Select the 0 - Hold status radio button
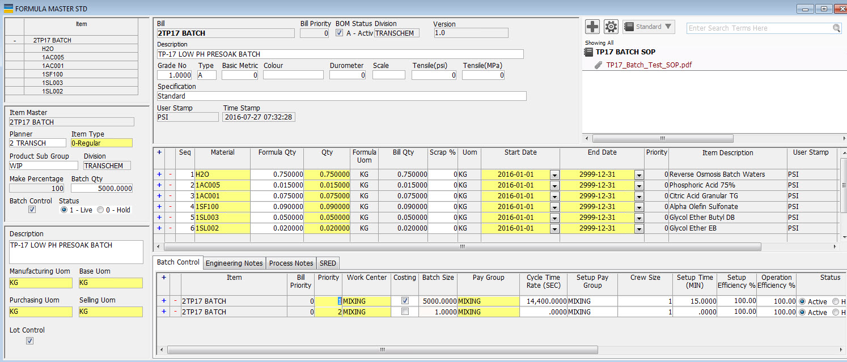 pos(100,210)
